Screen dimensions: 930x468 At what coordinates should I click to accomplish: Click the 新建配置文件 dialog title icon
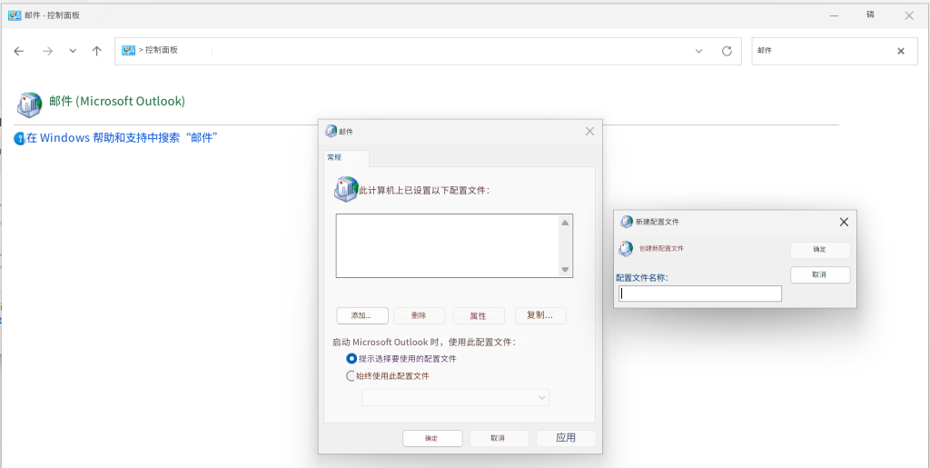click(x=627, y=222)
